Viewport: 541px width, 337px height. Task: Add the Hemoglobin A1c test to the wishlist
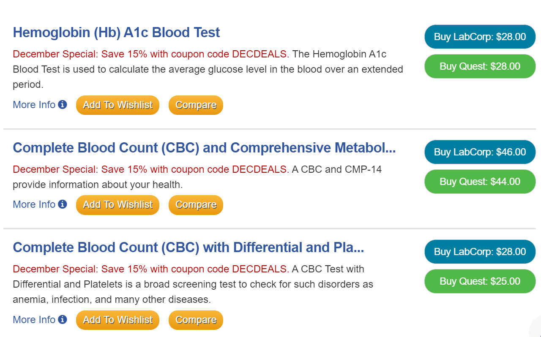[117, 105]
